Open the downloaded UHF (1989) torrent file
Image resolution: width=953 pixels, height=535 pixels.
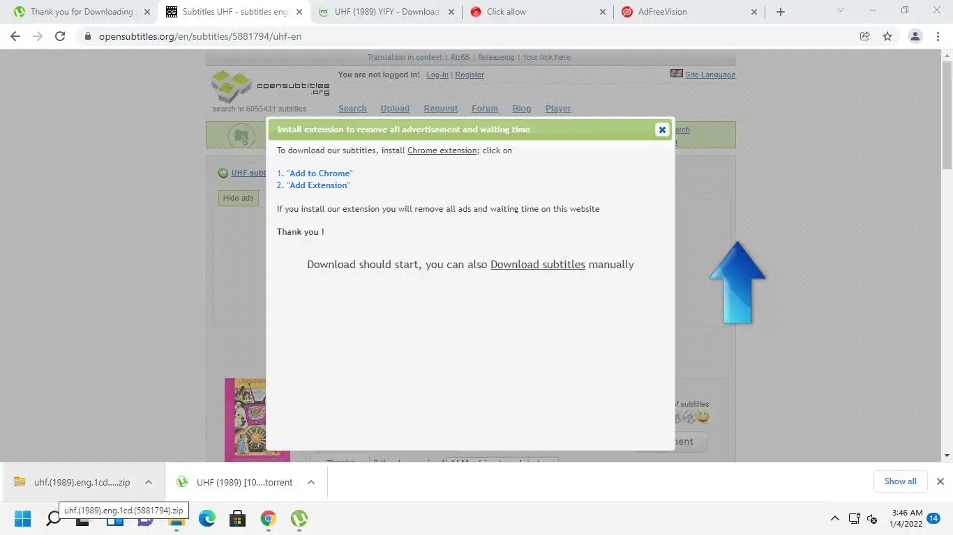(236, 482)
